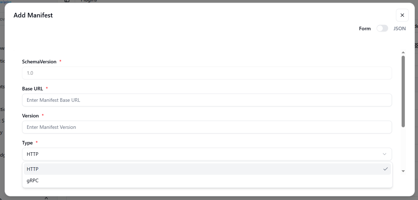Toggle the Form/JSON view switch
Image resolution: width=418 pixels, height=200 pixels.
pyautogui.click(x=382, y=28)
